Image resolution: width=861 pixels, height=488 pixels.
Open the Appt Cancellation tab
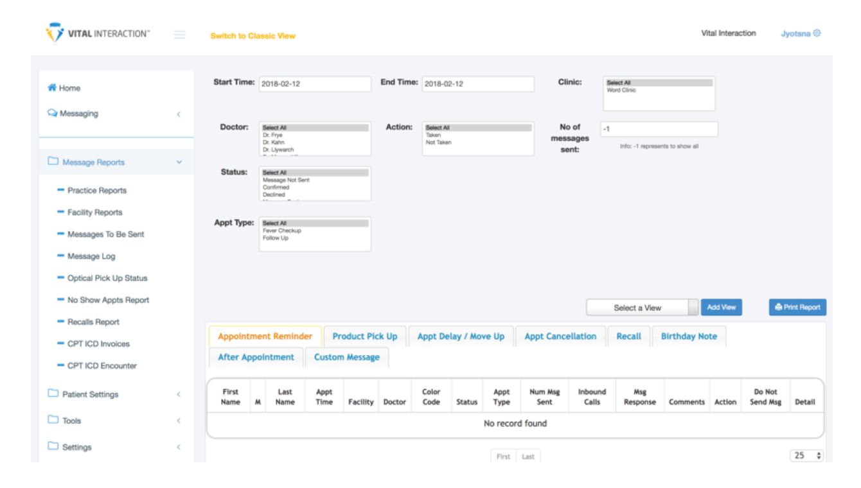point(560,336)
